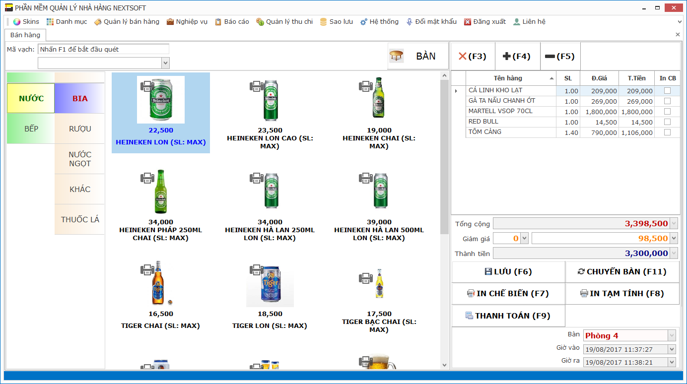Open the Báo cáo menu
The height and width of the screenshot is (384, 687).
click(232, 22)
